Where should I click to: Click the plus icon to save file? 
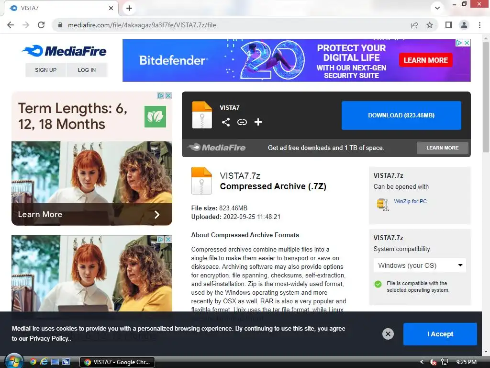coord(258,122)
